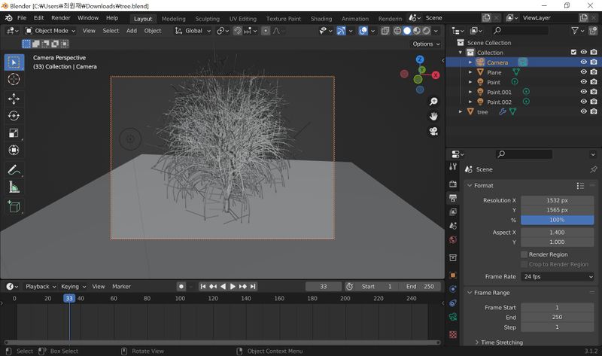Collapse the Frame Range panel
The width and height of the screenshot is (602, 356).
coord(469,293)
